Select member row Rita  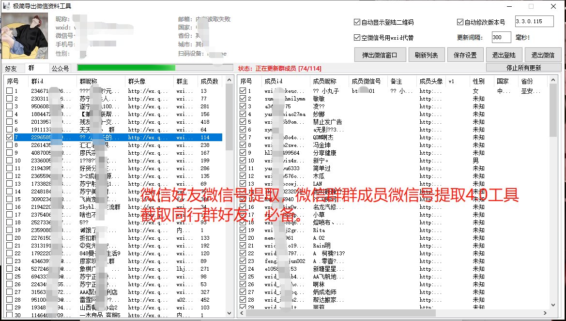394,230
